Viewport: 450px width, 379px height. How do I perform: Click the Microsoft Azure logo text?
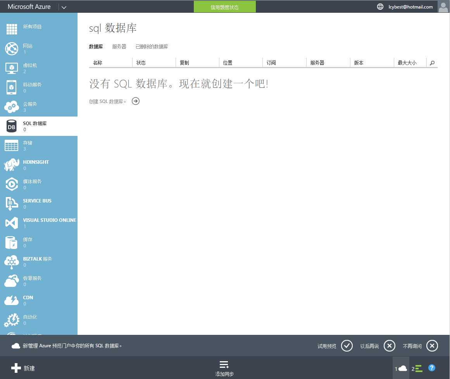pos(29,7)
